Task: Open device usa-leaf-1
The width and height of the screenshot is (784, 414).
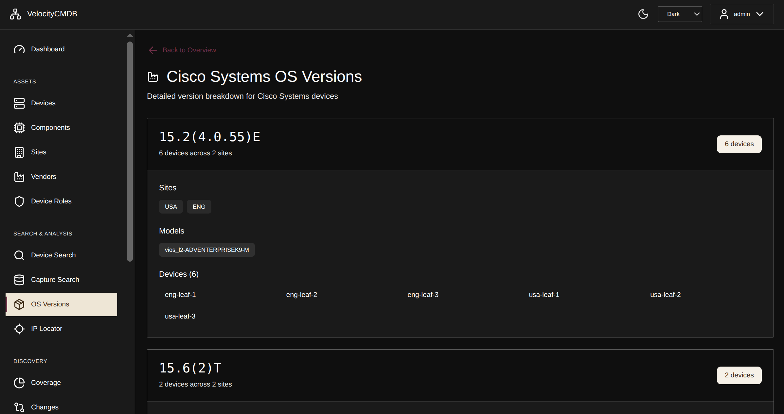Action: tap(544, 295)
